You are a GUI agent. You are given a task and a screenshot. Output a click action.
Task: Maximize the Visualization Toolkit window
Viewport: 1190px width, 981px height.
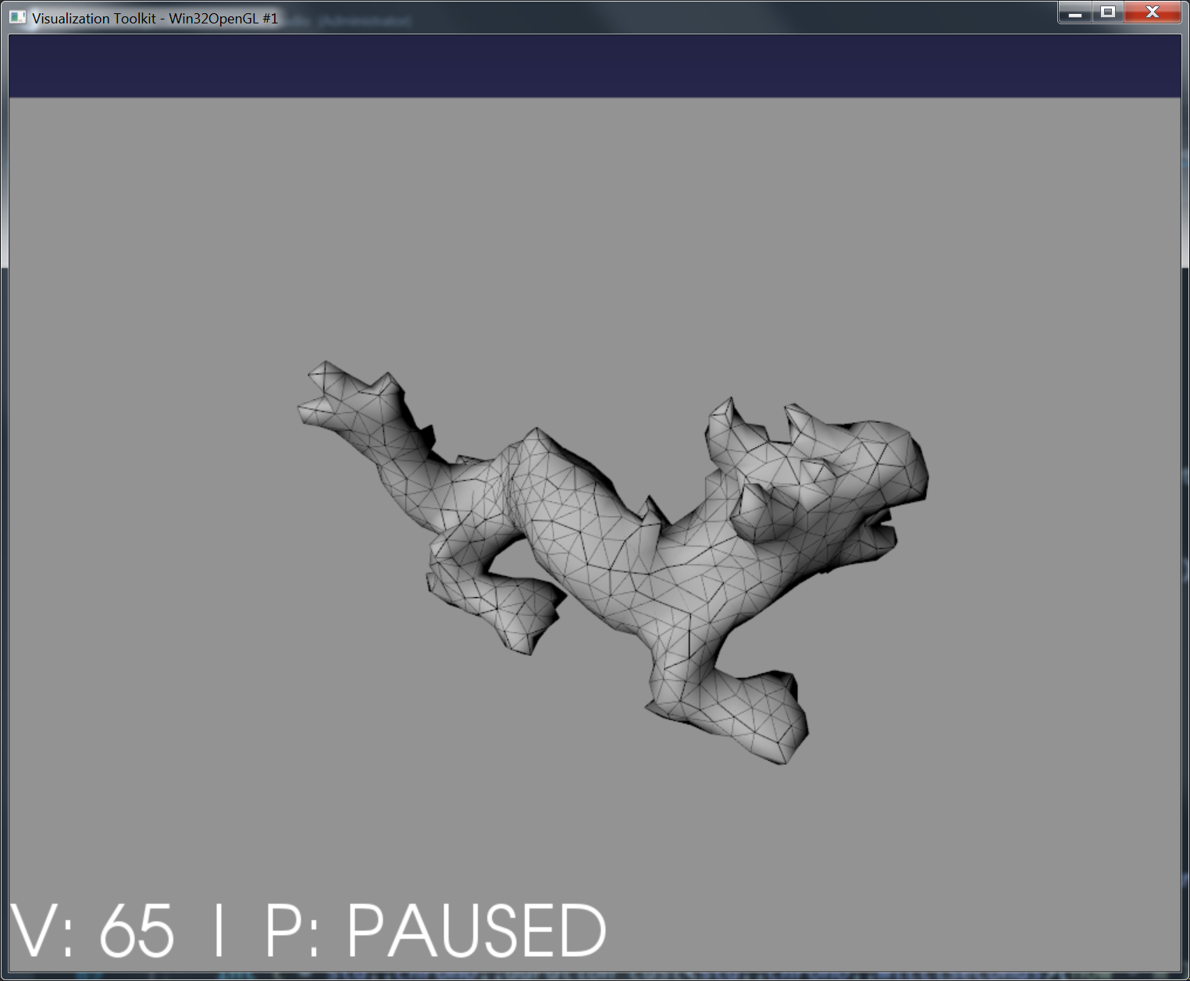pyautogui.click(x=1108, y=12)
